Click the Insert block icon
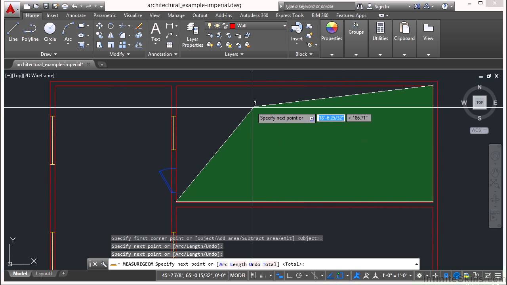Viewport: 507px width, 285px height. click(x=297, y=32)
